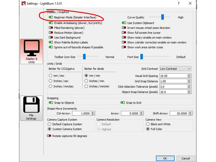The height and width of the screenshot is (162, 216).
Task: Click the Toolbar Icon Size slider handle
Action: click(84, 57)
